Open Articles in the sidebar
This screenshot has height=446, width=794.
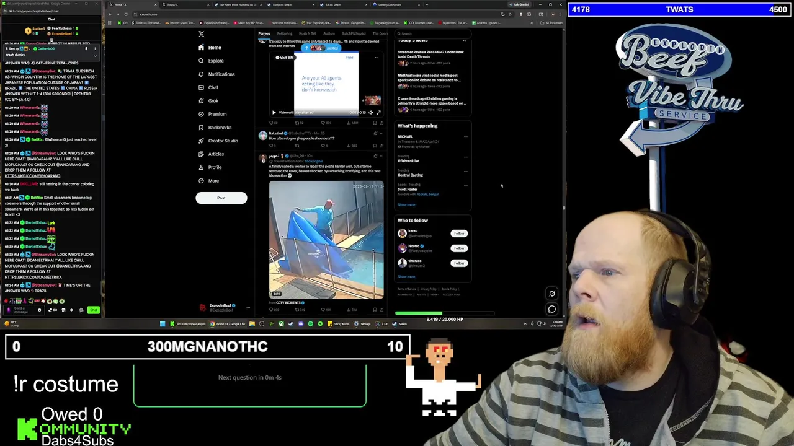tap(211, 154)
